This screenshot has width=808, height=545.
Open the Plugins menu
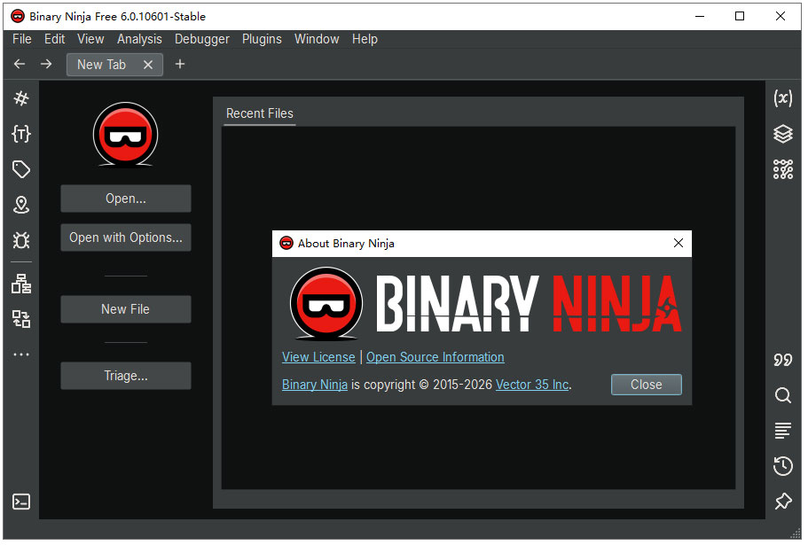pos(262,39)
